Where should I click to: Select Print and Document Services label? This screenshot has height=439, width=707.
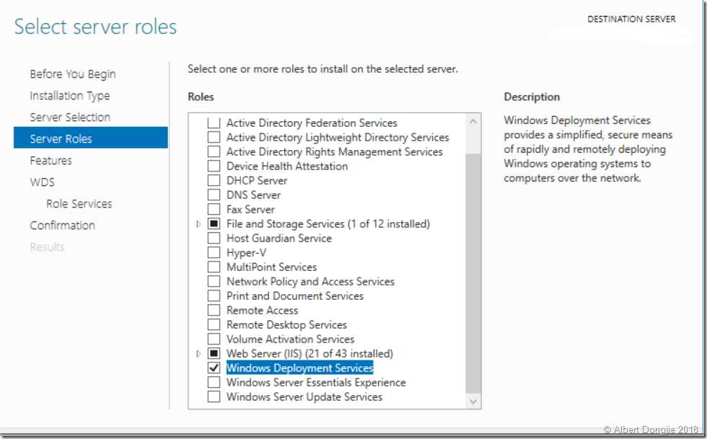[295, 296]
